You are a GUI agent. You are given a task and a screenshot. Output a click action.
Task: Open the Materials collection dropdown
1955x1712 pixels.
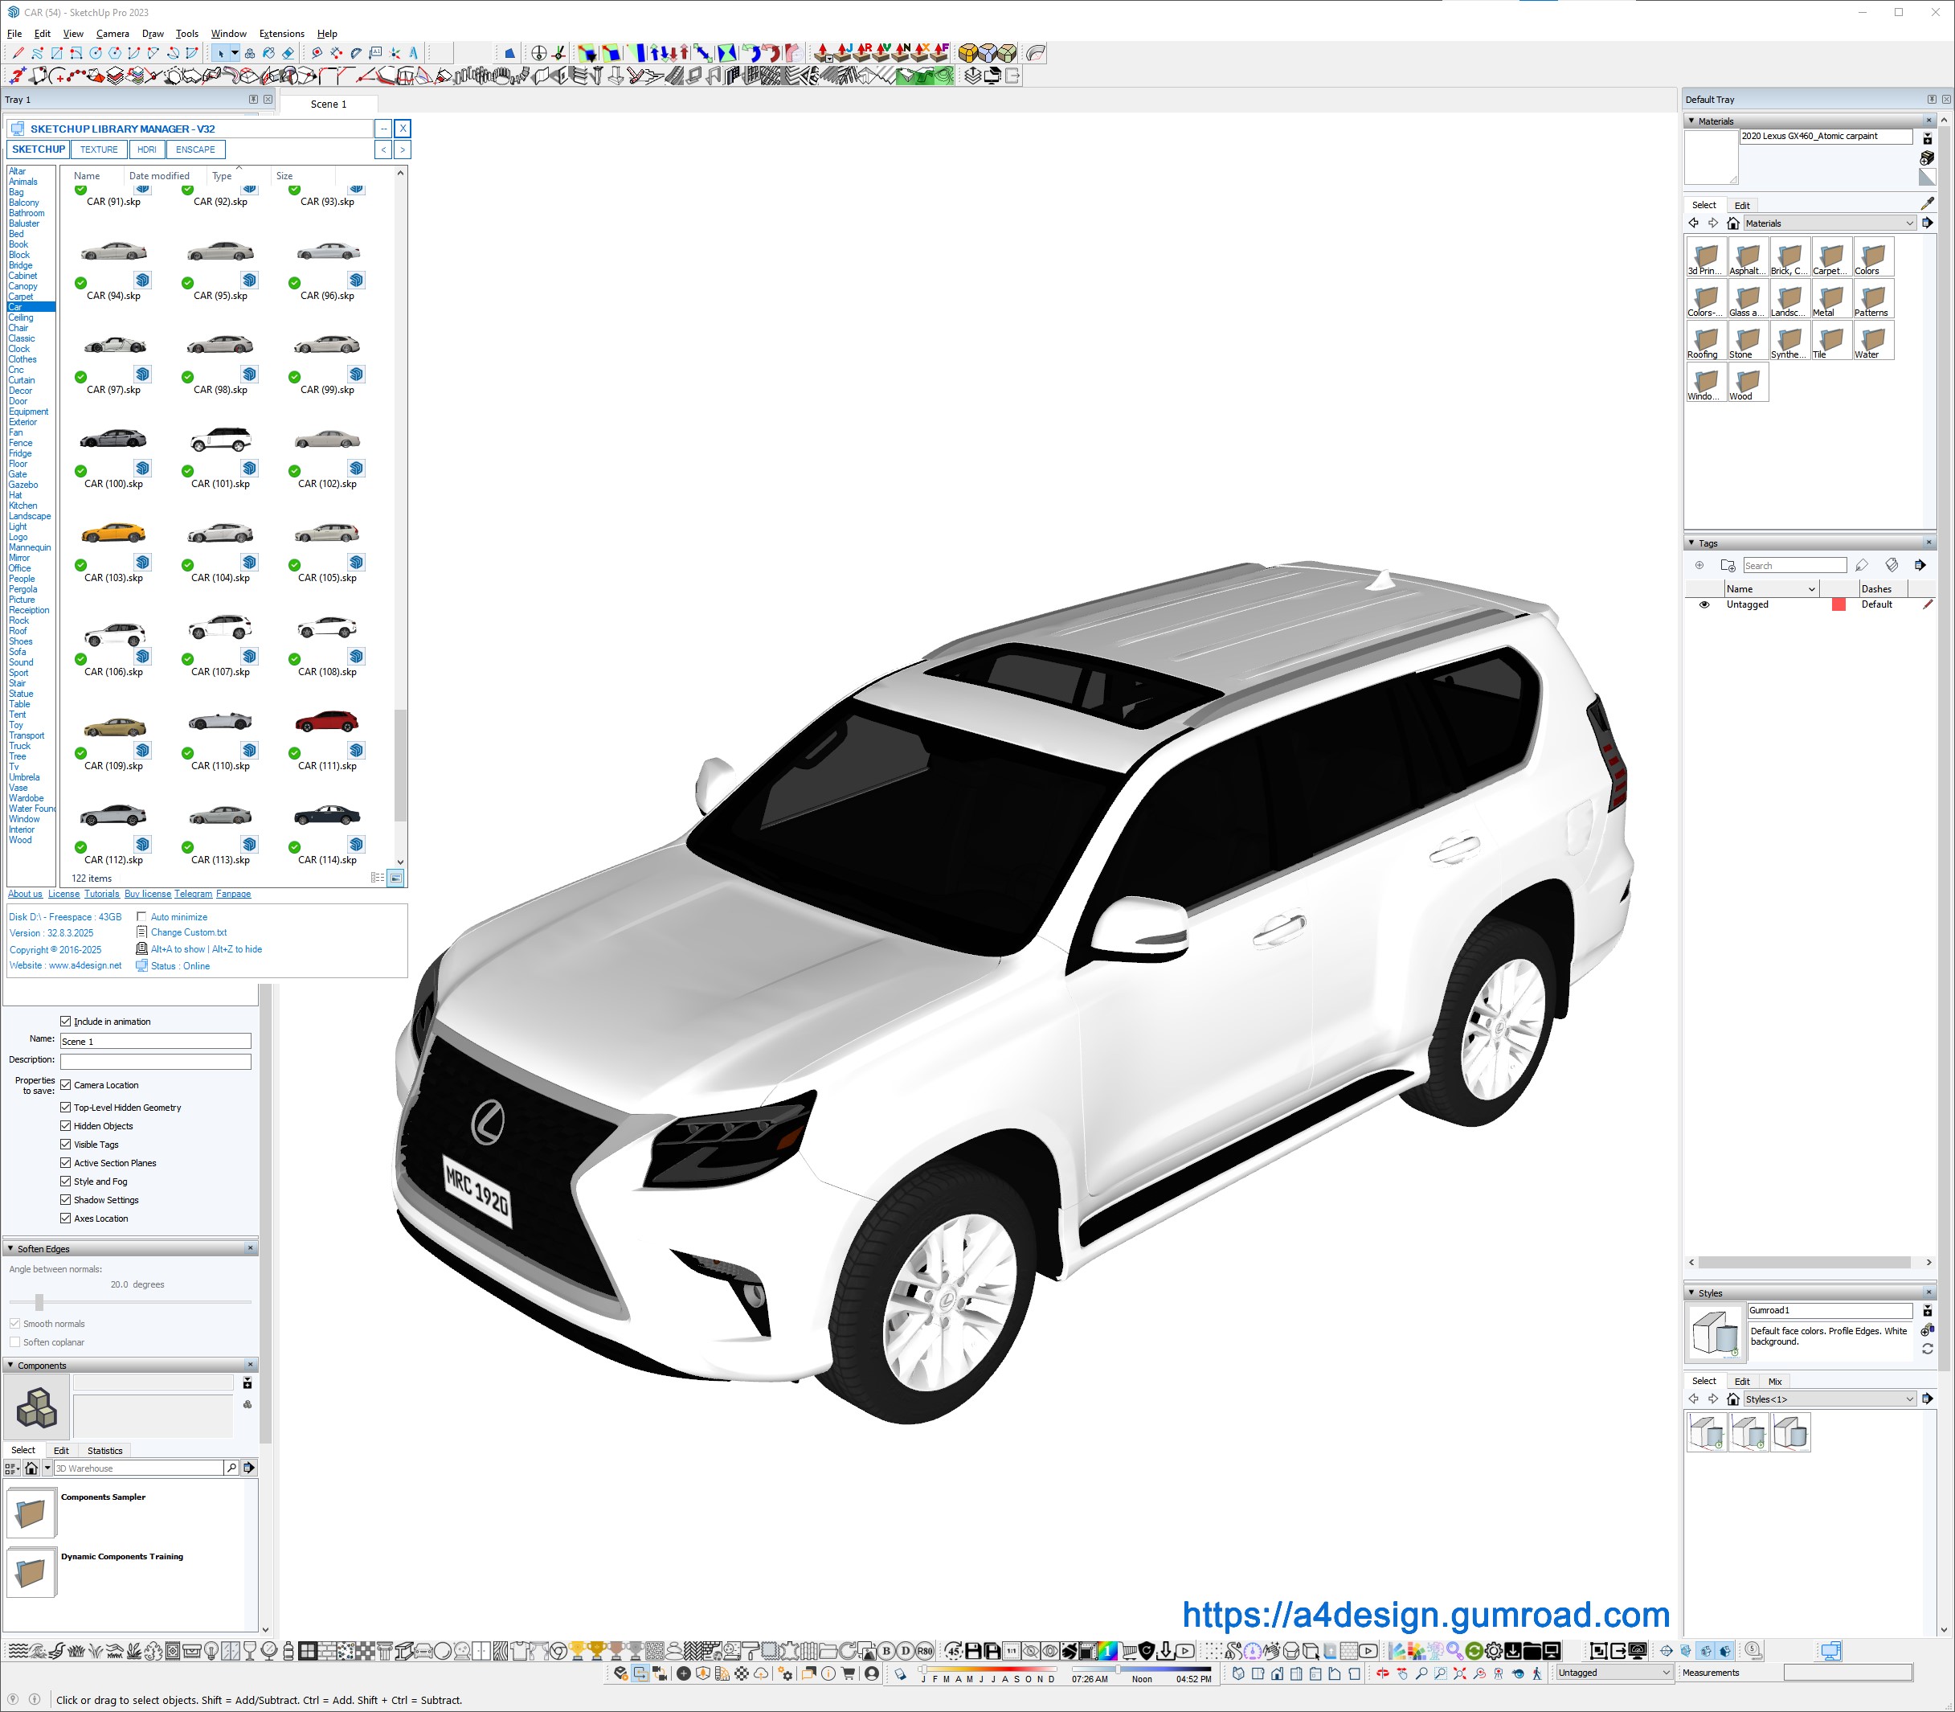[1909, 223]
